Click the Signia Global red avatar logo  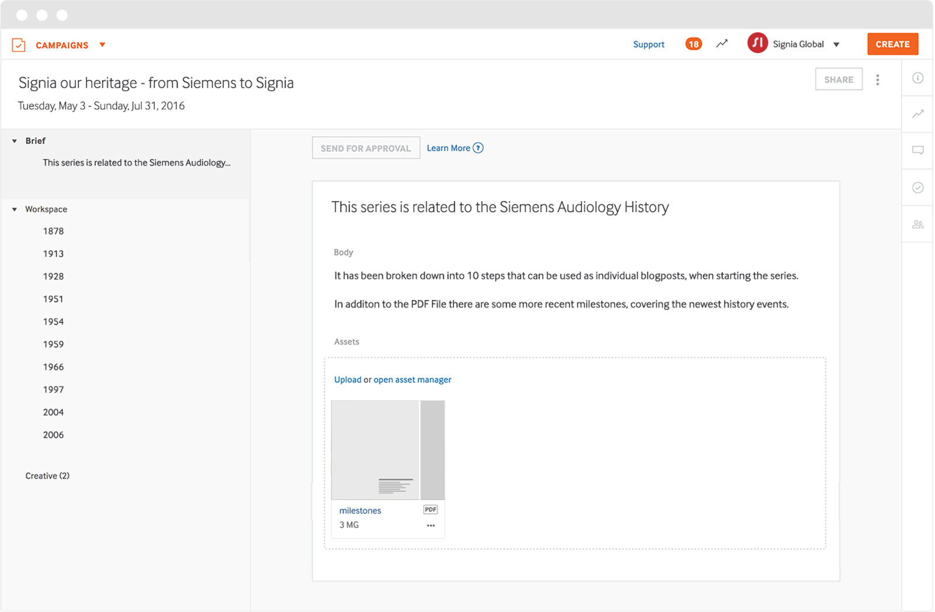pos(757,43)
